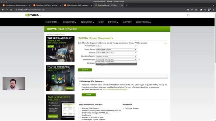The width and height of the screenshot is (216, 121).
Task: Click The Ultimate Play laptops banner
Action: tap(60, 49)
